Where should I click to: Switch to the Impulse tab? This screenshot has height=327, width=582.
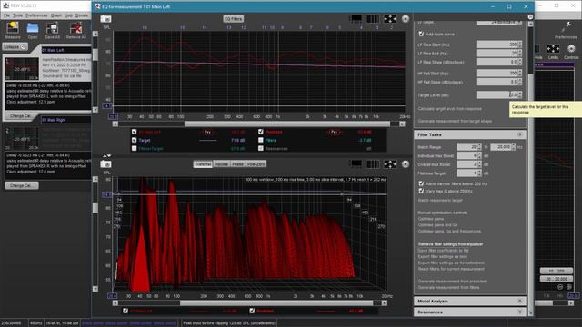(221, 163)
